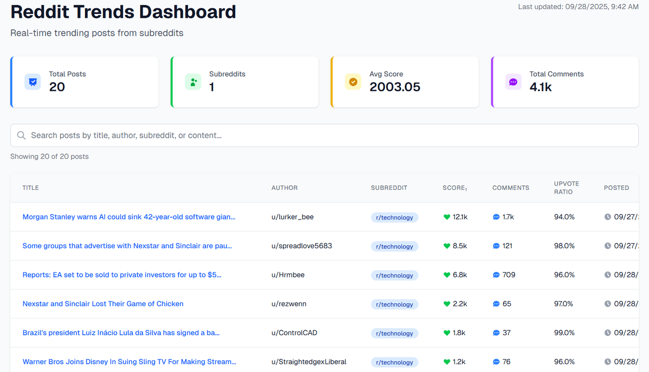Click the heart icon beside the 2.2k score

coord(447,303)
